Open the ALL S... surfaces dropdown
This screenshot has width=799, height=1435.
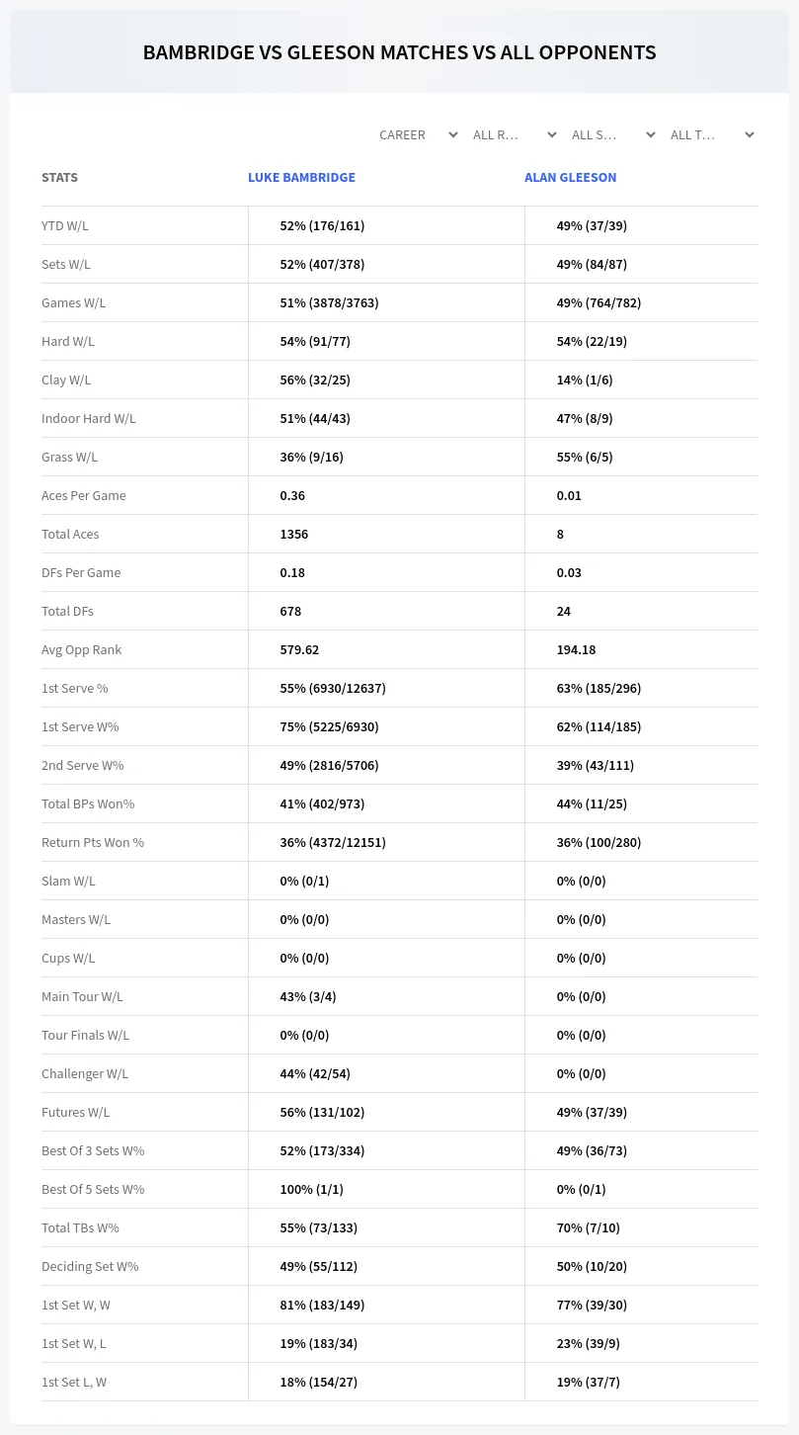612,134
